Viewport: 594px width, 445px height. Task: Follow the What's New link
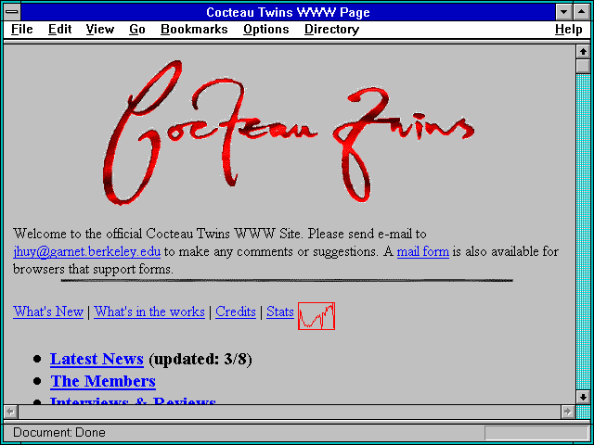tap(48, 311)
